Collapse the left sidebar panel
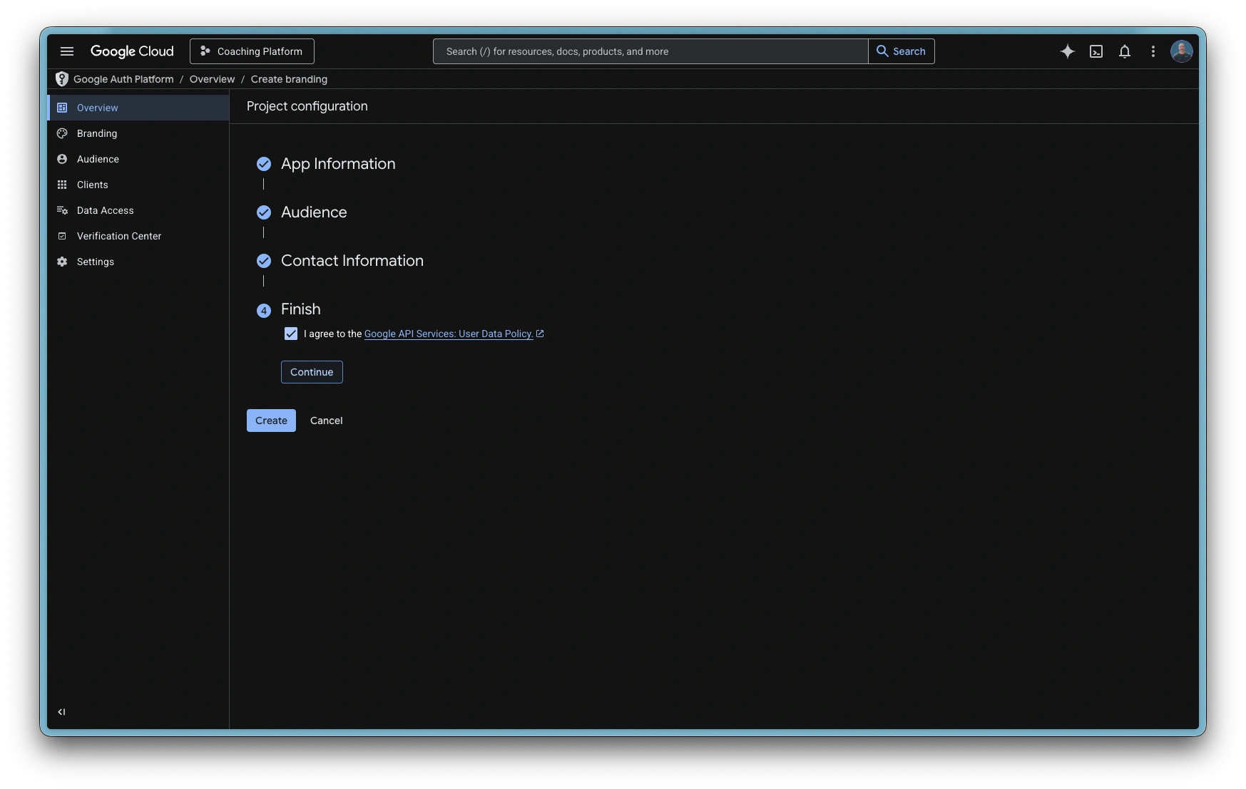1246x789 pixels. (x=61, y=711)
